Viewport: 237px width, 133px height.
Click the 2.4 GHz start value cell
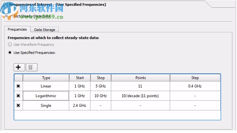(x=80, y=106)
